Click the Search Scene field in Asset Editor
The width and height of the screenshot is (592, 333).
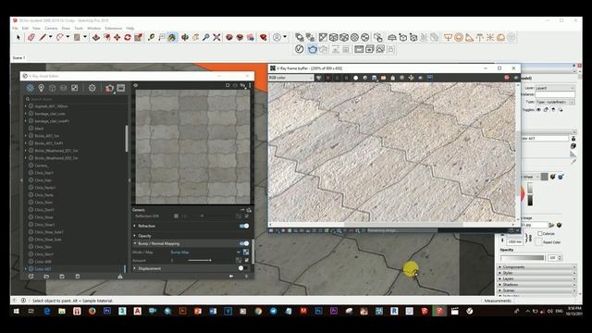(76, 99)
